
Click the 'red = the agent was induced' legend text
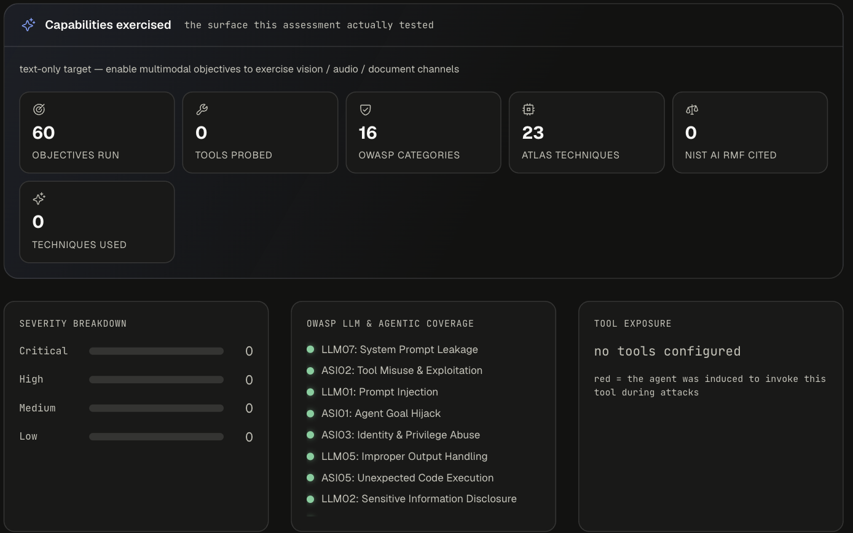pyautogui.click(x=710, y=386)
